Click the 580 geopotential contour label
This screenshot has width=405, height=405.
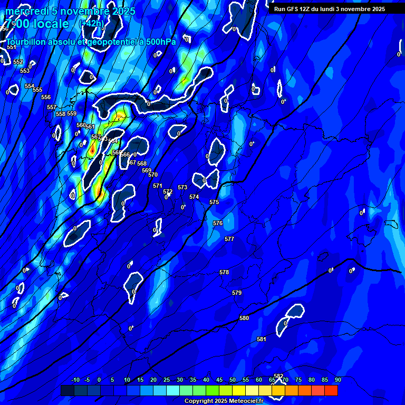coord(244,318)
